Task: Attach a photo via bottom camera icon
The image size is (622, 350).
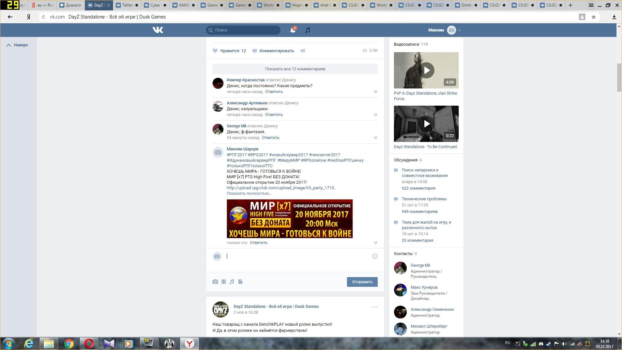Action: (x=215, y=282)
